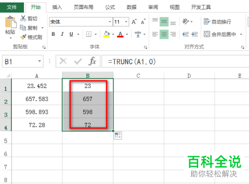Switch to the Home (开始) tab
Viewport: 249px width, 184px height.
[35, 7]
